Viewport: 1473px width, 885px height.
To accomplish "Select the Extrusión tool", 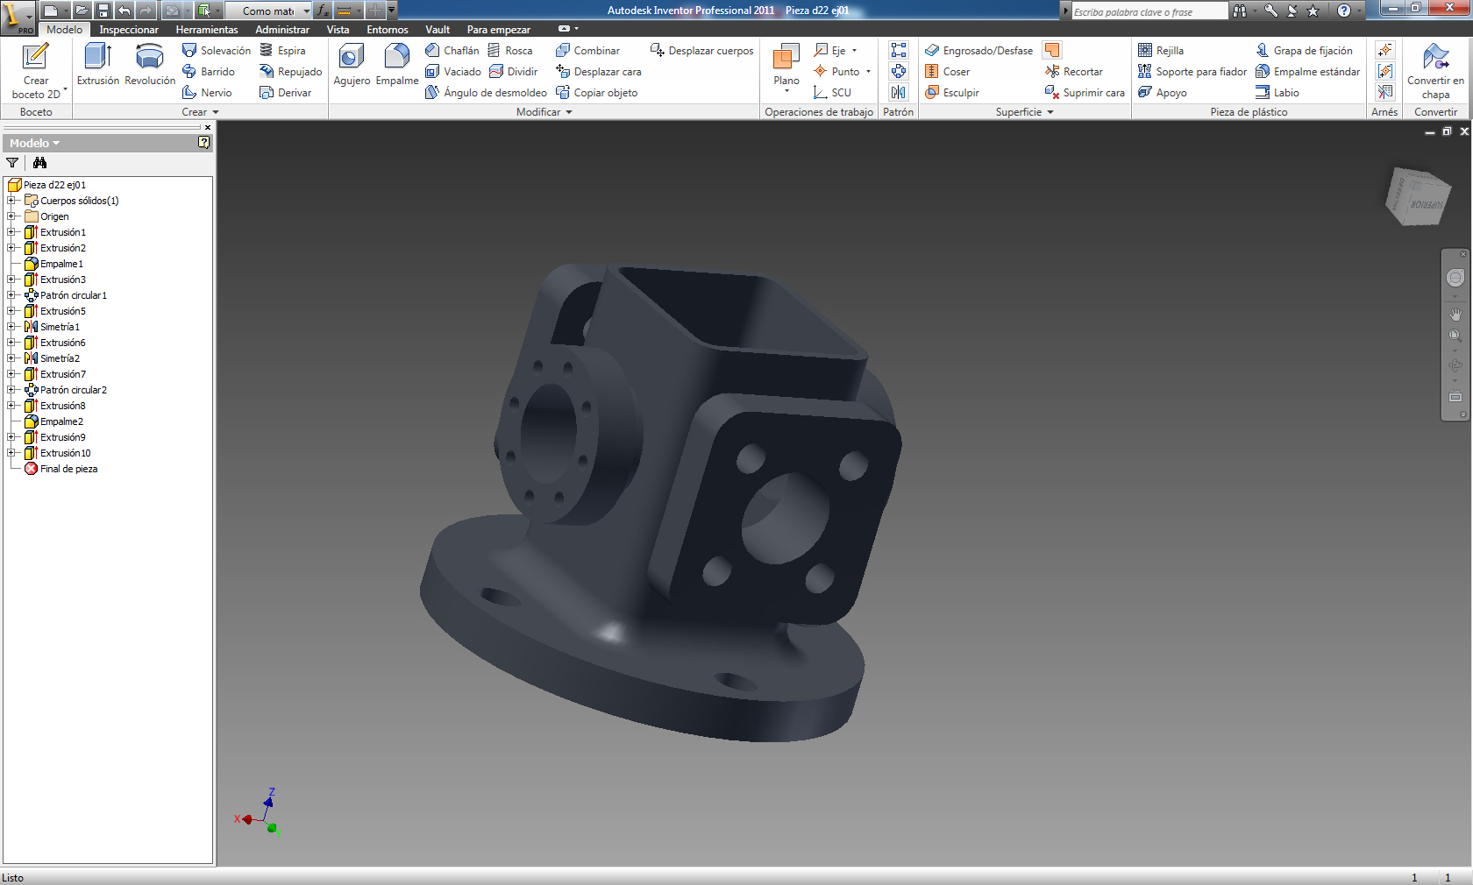I will point(98,65).
